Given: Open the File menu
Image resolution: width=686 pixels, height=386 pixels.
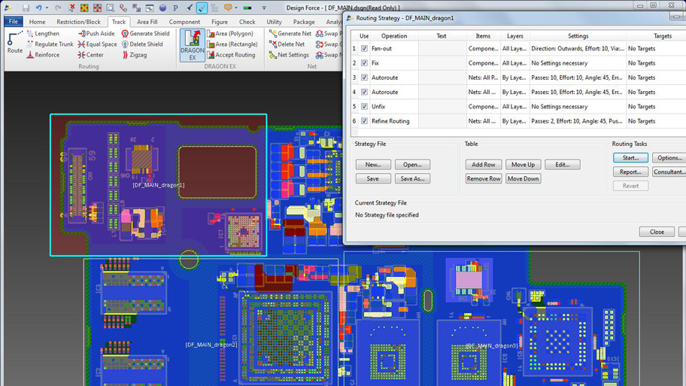Looking at the screenshot, I should pos(13,22).
